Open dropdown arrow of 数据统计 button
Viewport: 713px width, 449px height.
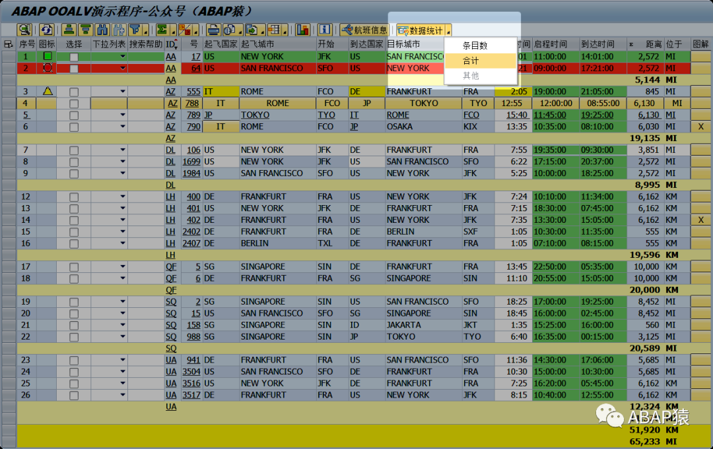[x=448, y=31]
